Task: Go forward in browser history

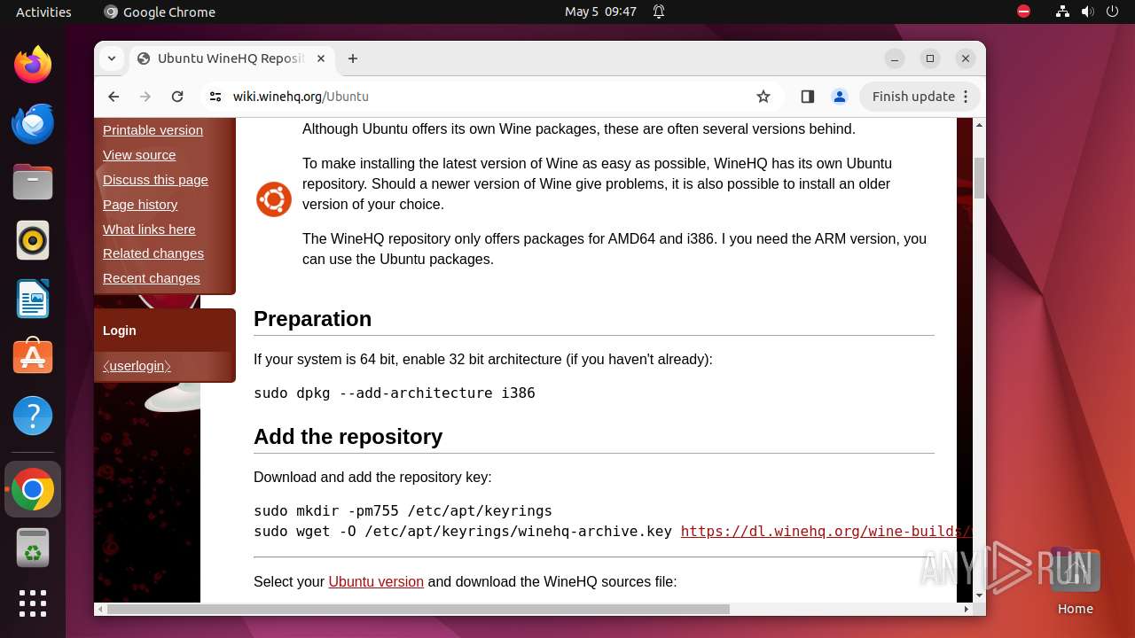Action: tap(145, 97)
